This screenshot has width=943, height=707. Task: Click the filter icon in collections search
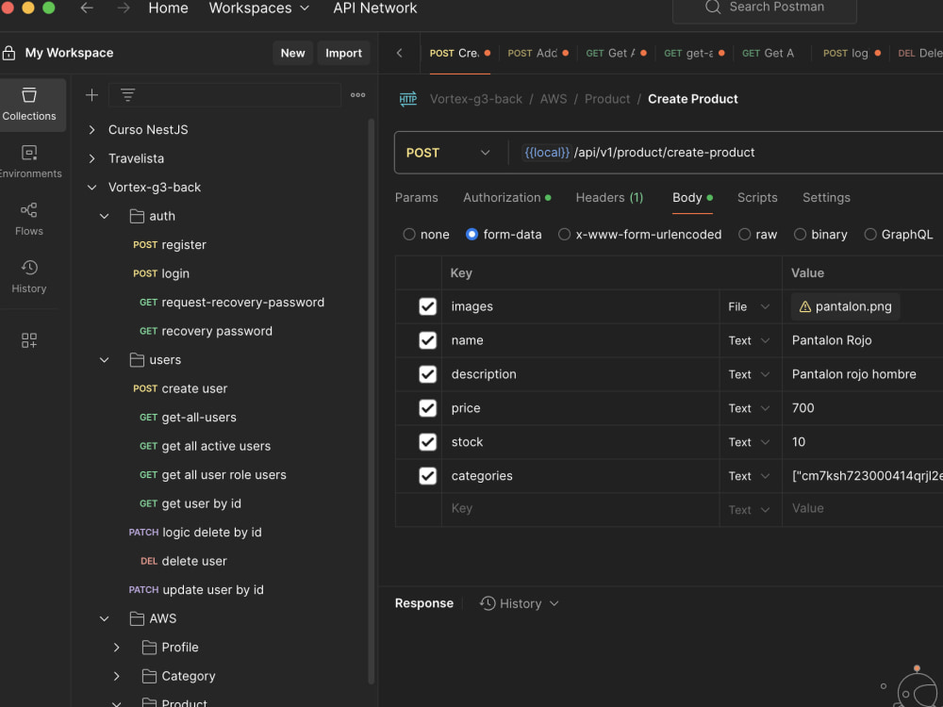pyautogui.click(x=127, y=95)
